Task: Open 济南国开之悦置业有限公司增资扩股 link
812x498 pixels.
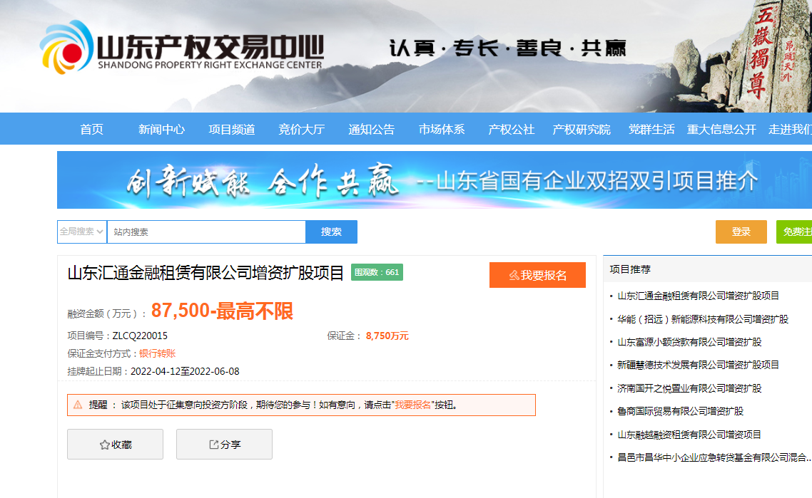Action: click(x=689, y=388)
